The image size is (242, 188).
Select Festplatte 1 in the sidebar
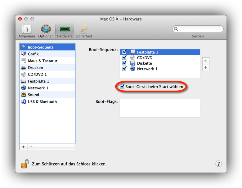click(x=47, y=81)
